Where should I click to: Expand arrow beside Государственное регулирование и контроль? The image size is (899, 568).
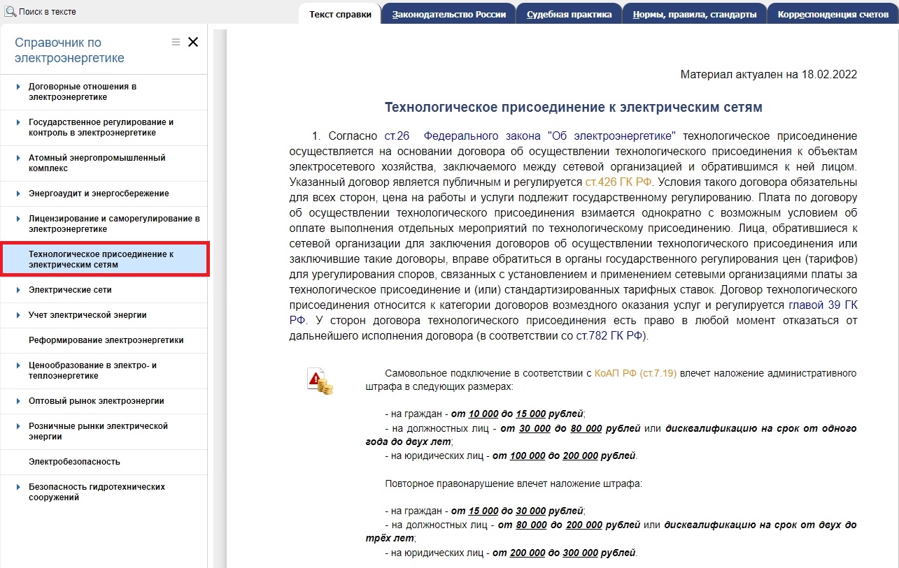point(18,122)
